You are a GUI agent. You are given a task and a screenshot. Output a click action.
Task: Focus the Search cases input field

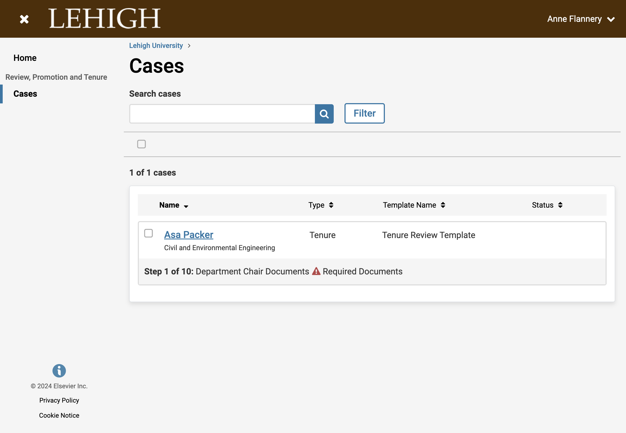point(222,114)
